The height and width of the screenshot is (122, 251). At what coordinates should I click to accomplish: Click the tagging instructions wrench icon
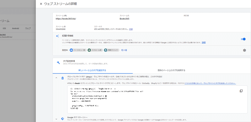[x=58, y=62]
